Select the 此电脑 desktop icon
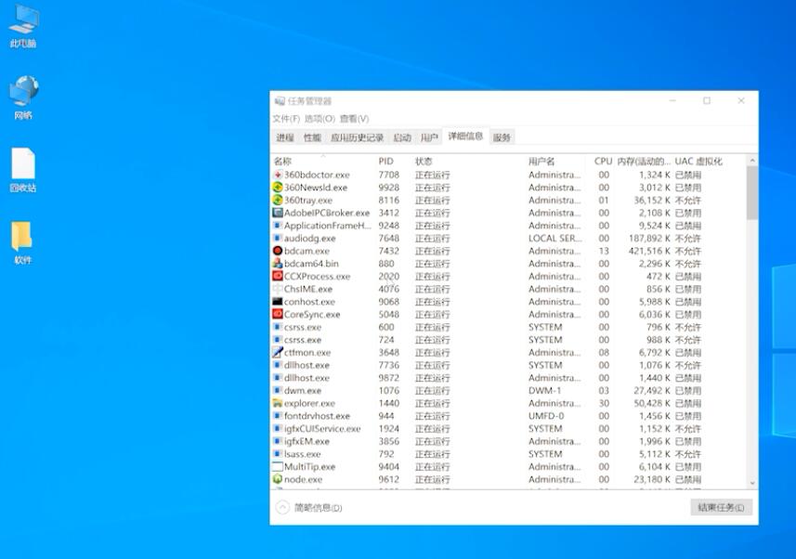Image resolution: width=796 pixels, height=559 pixels. [x=23, y=26]
